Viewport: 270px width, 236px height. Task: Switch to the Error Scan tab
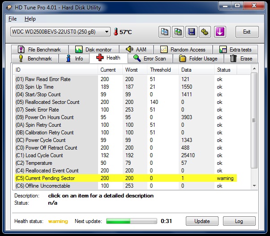(x=149, y=59)
